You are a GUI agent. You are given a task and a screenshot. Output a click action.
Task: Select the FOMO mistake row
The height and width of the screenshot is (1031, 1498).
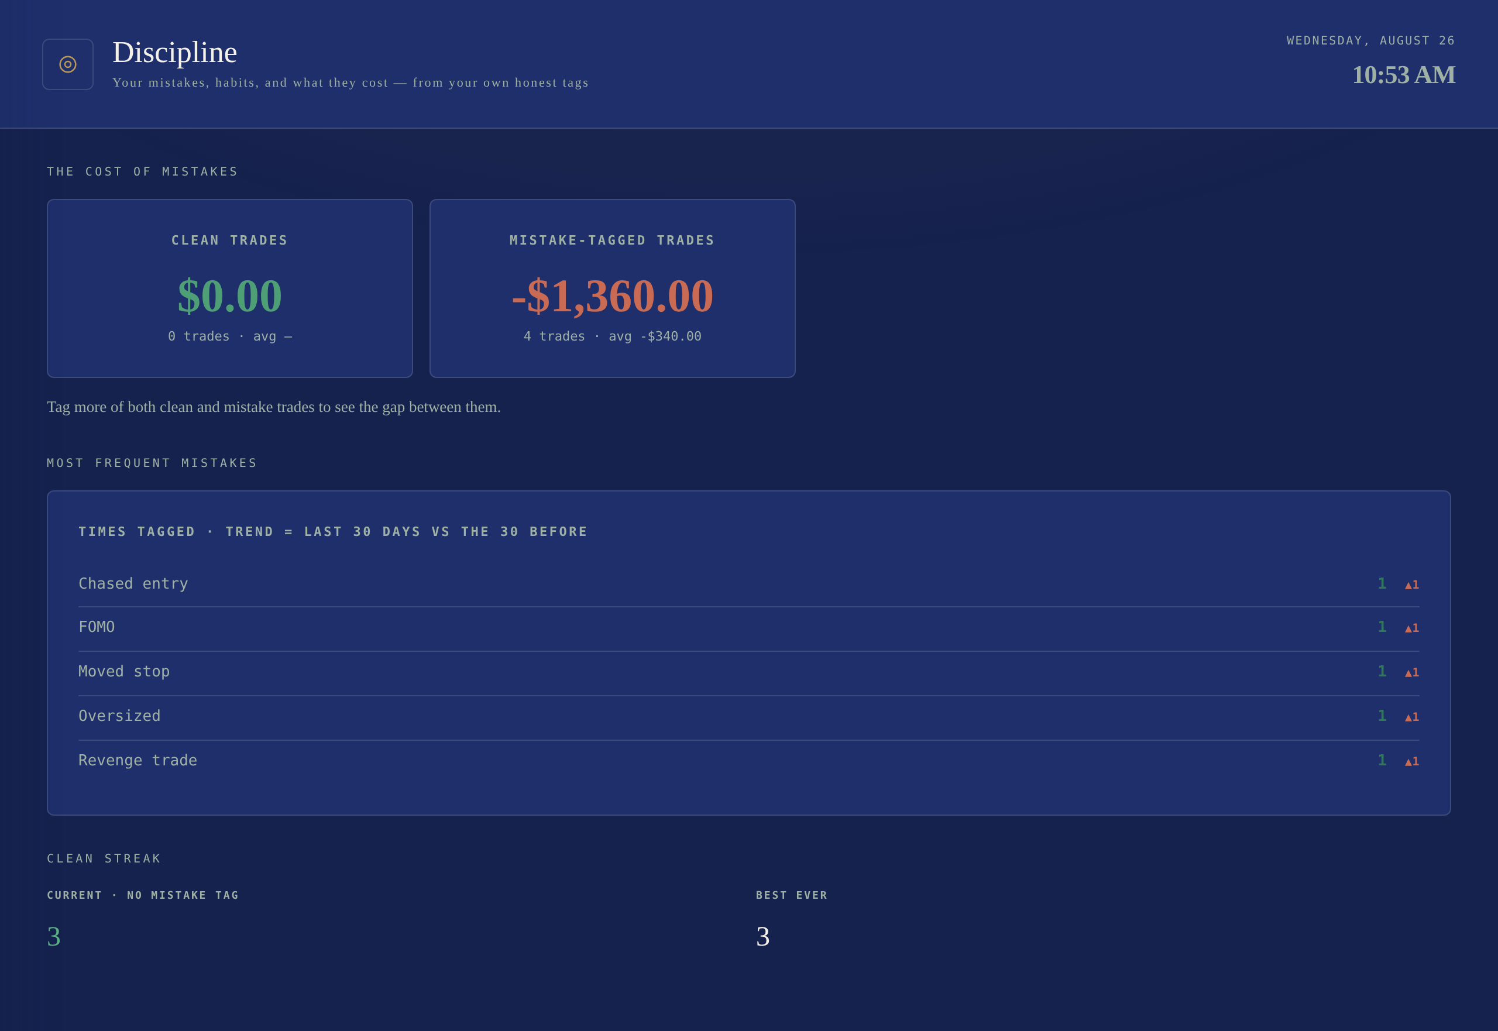click(748, 628)
